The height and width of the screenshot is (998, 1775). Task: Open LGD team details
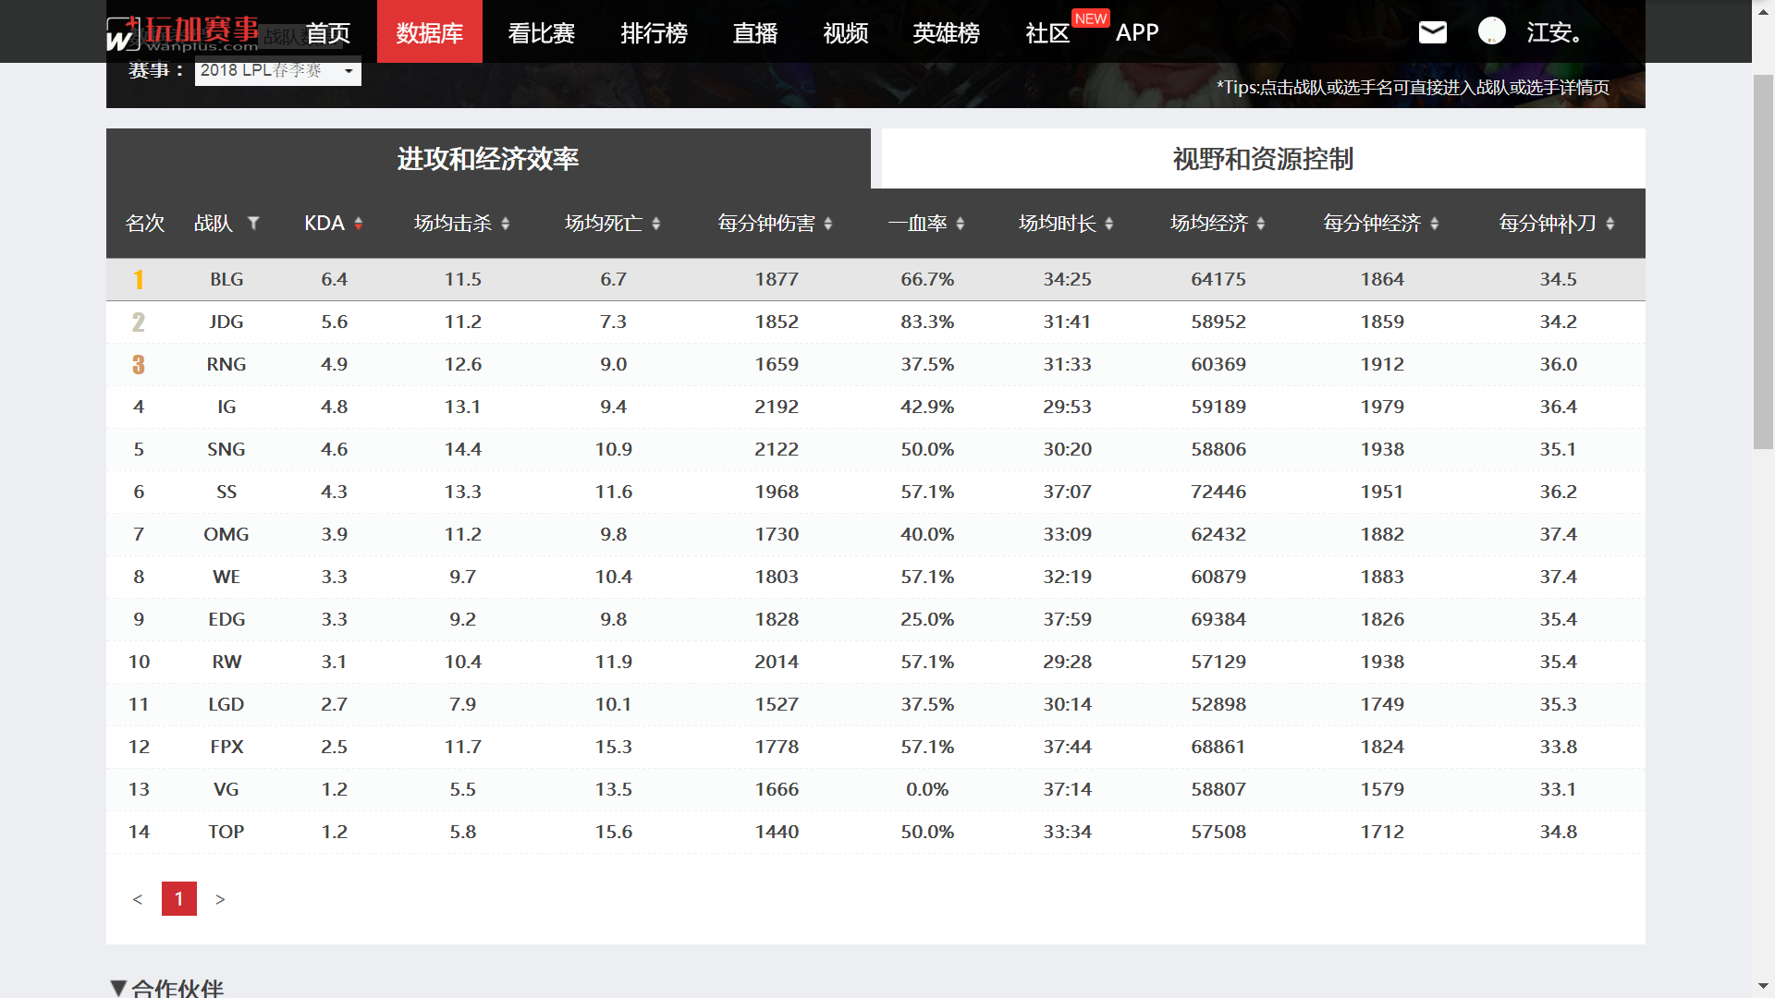point(226,704)
